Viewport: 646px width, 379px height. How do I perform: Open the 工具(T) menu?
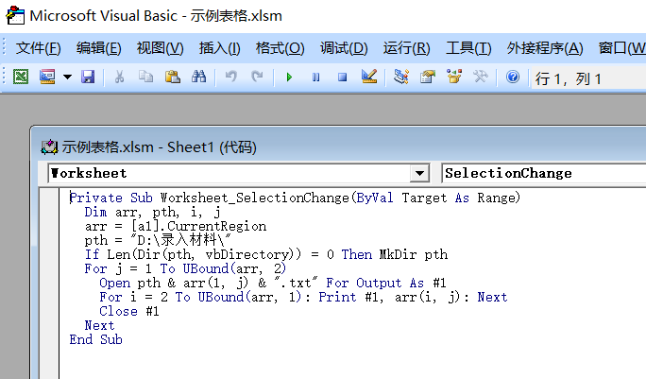(468, 48)
